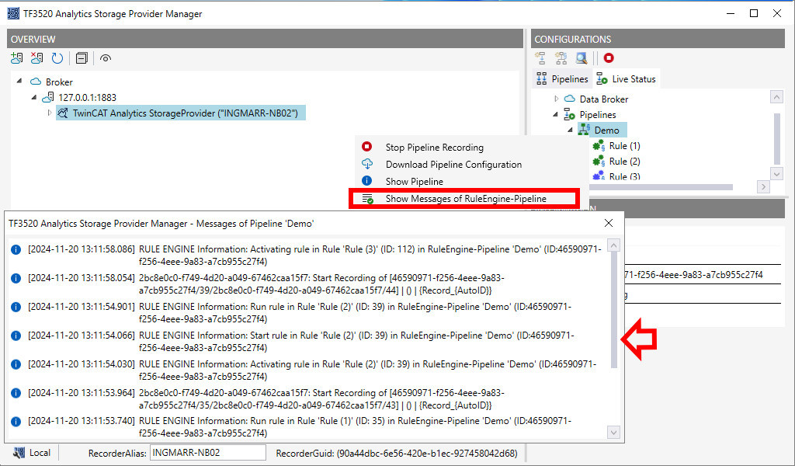Collapse the 127.0.0.1:1883 node
Screen dimensions: 795x466
tap(34, 97)
